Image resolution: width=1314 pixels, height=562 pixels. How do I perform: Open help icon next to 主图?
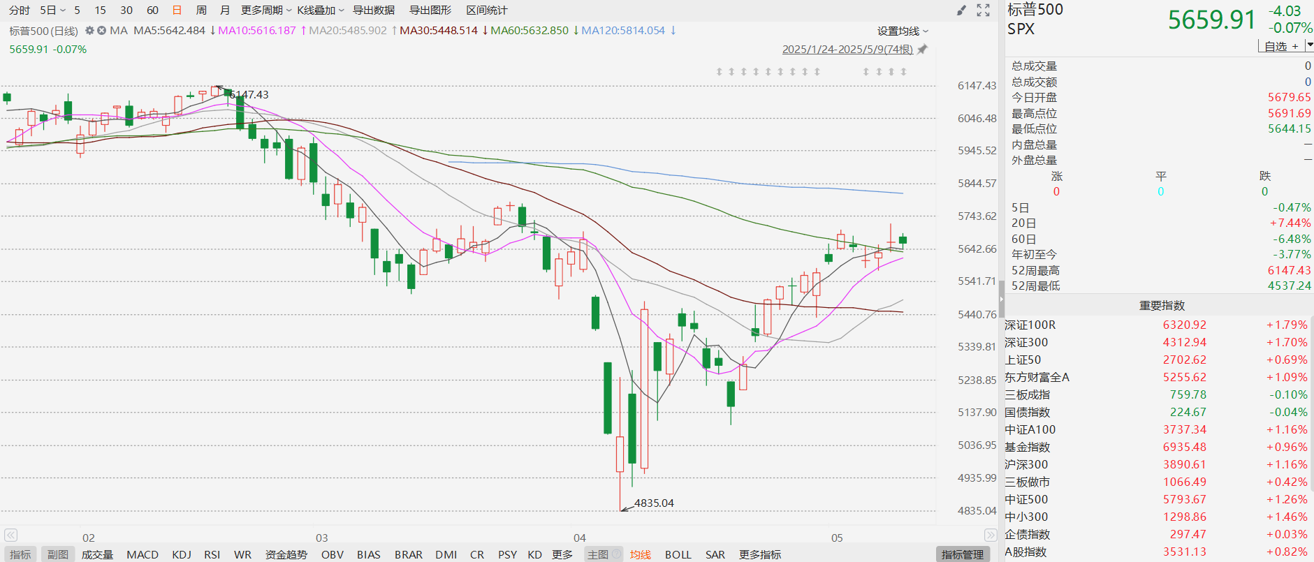[617, 554]
